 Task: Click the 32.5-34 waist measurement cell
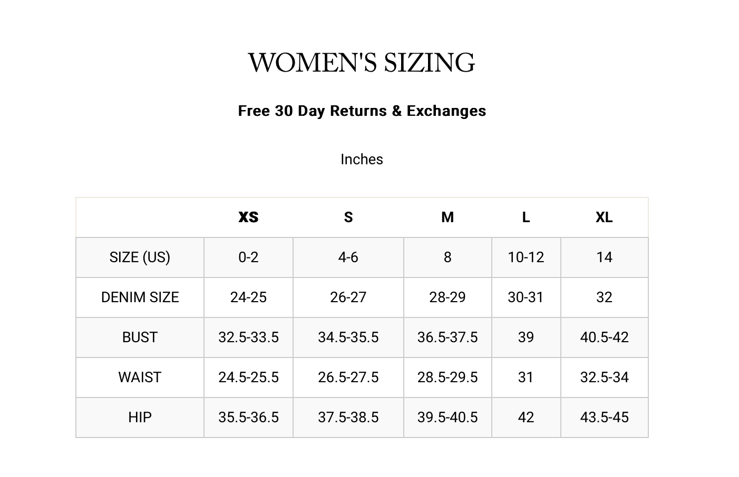[604, 377]
